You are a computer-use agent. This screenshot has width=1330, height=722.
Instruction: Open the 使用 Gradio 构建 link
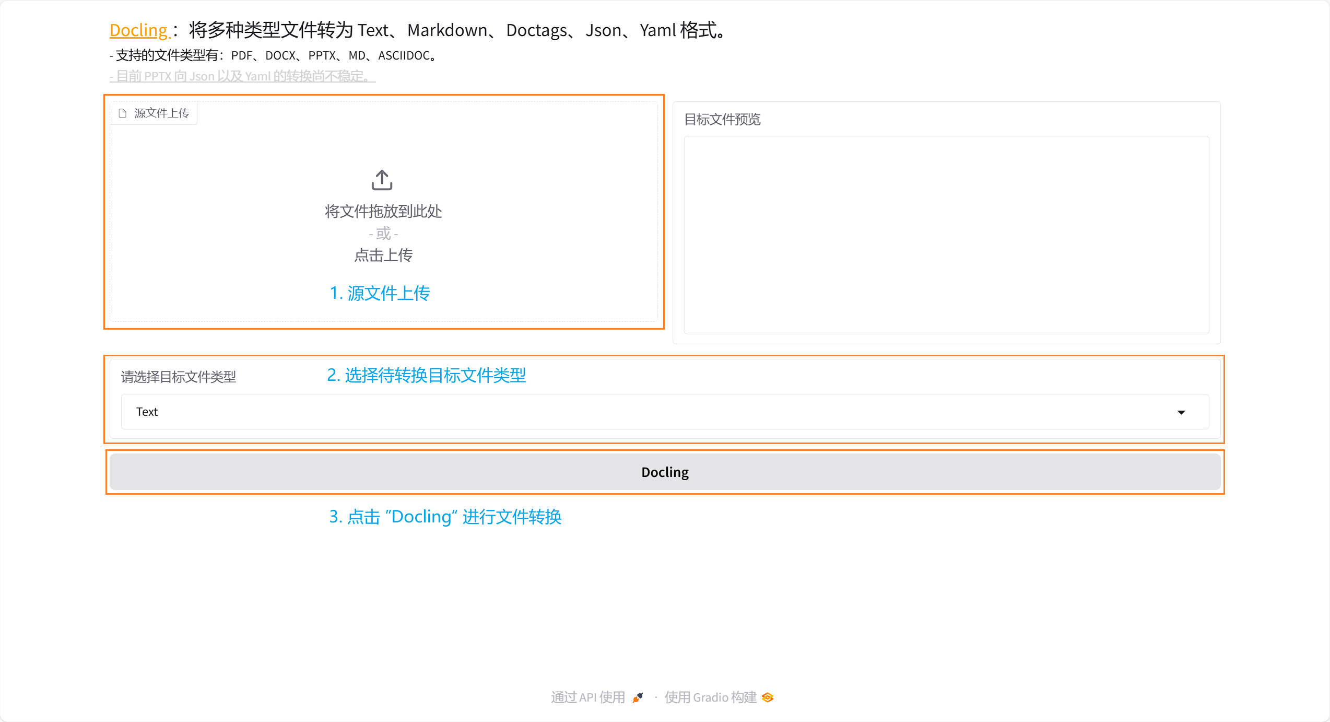click(x=719, y=697)
